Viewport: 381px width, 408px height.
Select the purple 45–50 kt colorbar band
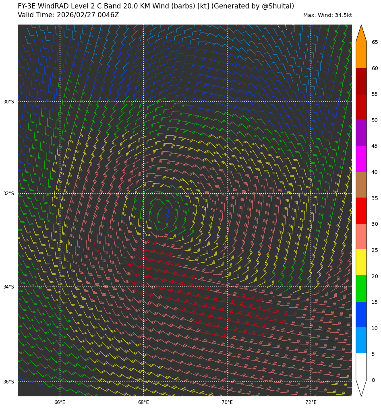click(361, 133)
